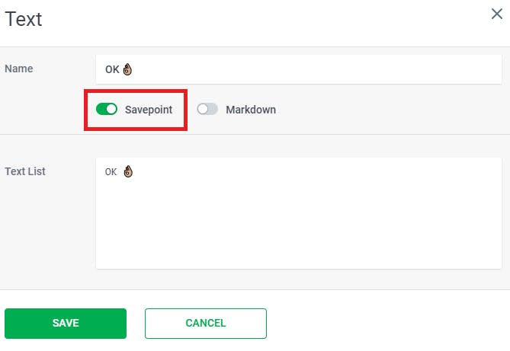Select the OK hand emoji in Text List
This screenshot has width=510, height=351.
128,171
